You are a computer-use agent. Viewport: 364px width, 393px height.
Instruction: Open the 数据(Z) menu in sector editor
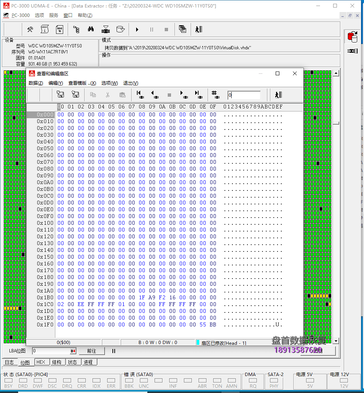pyautogui.click(x=36, y=83)
